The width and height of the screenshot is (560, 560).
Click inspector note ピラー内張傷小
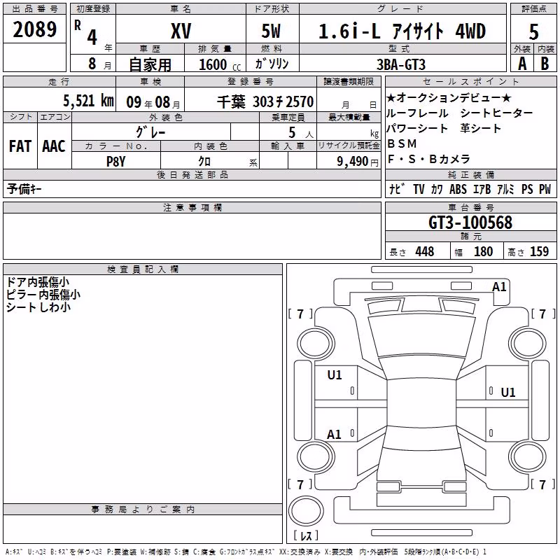(x=43, y=295)
